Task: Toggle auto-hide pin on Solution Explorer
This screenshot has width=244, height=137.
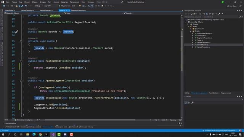Action: pos(240,11)
